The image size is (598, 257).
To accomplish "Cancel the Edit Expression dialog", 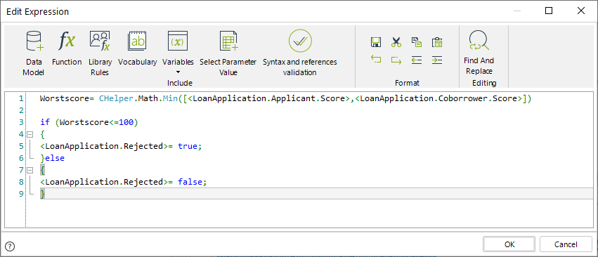I will (x=566, y=244).
